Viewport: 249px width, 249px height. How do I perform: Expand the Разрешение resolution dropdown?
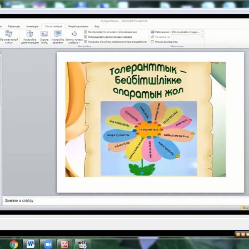(x=202, y=32)
